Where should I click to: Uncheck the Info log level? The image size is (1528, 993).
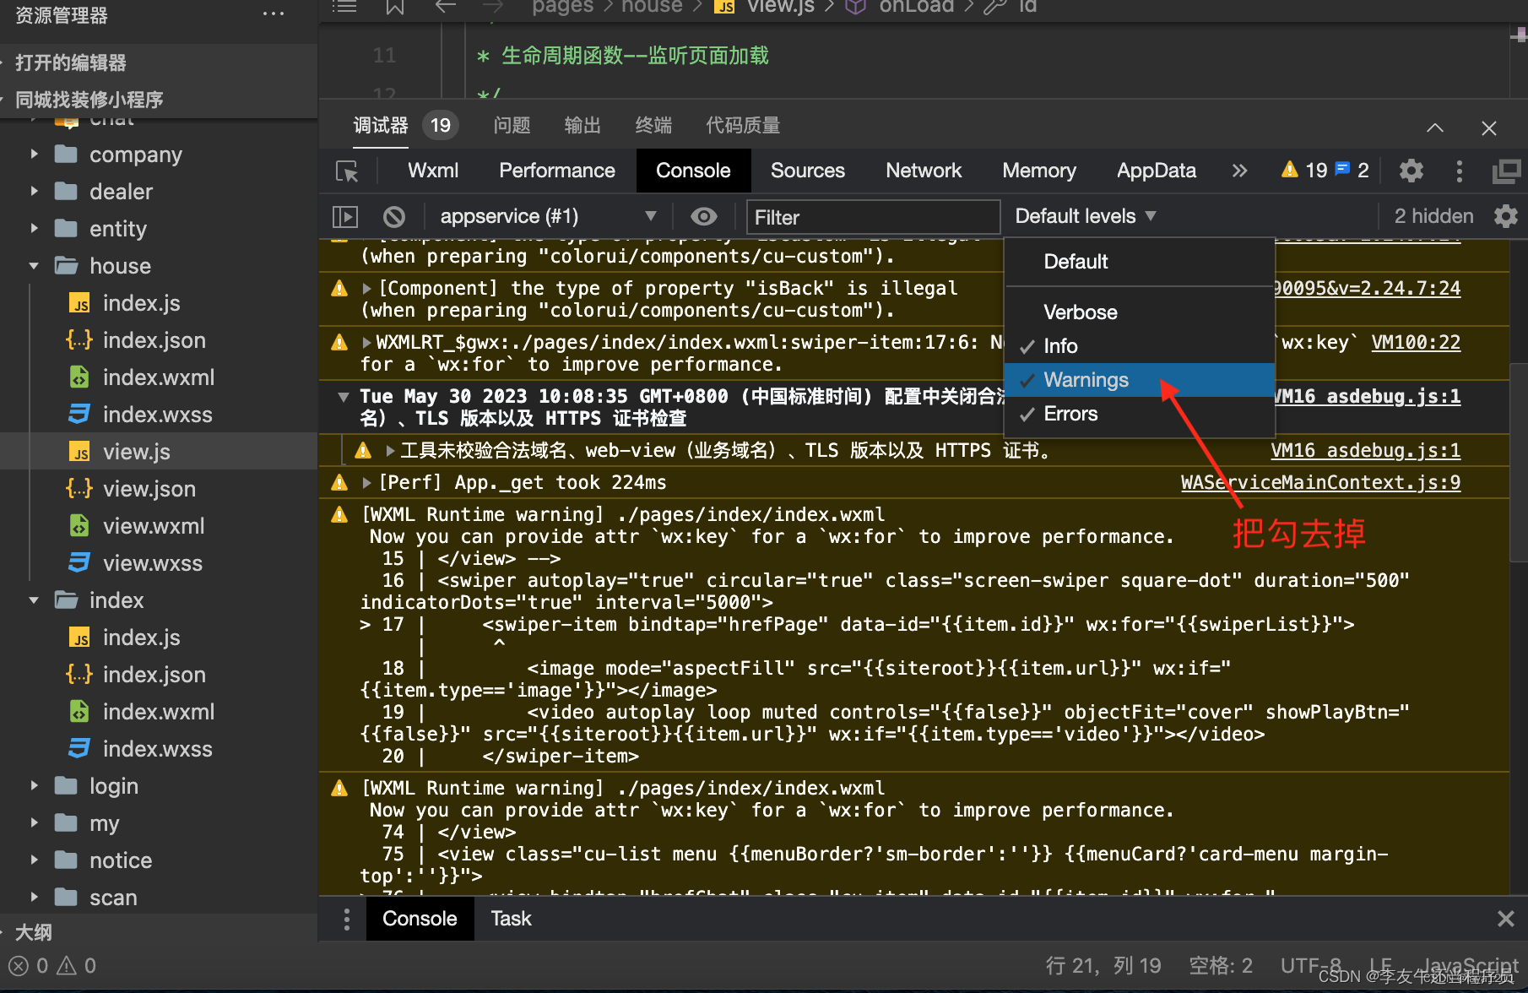point(1139,346)
